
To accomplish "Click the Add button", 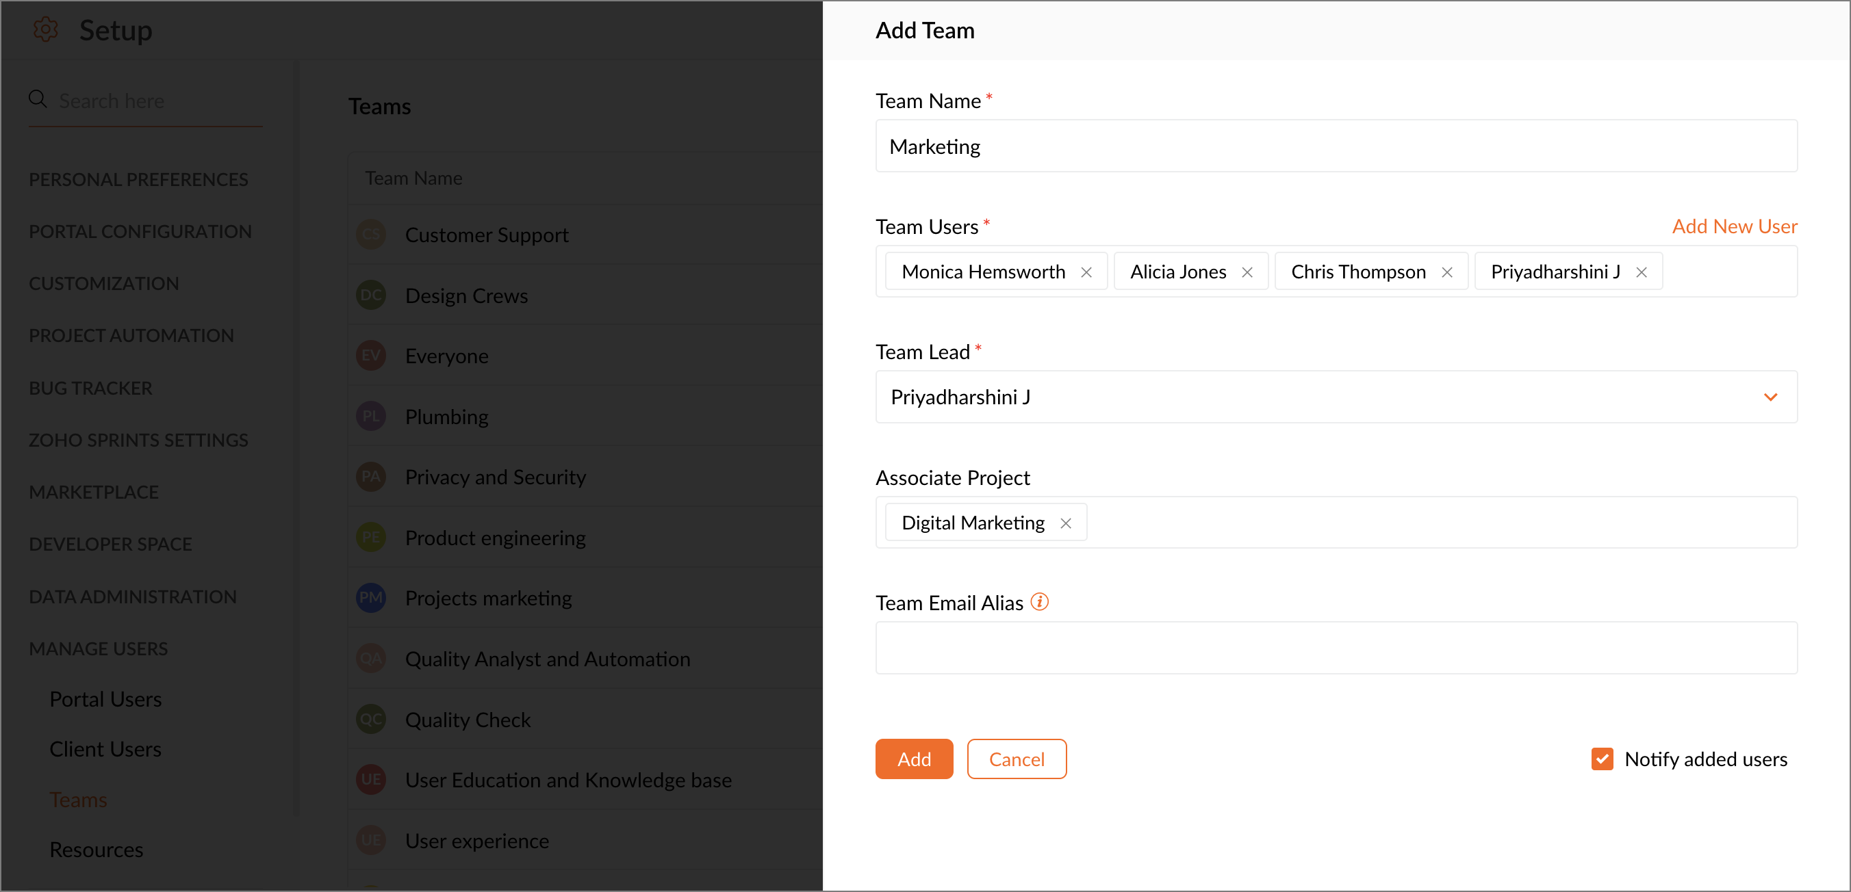I will pyautogui.click(x=913, y=759).
